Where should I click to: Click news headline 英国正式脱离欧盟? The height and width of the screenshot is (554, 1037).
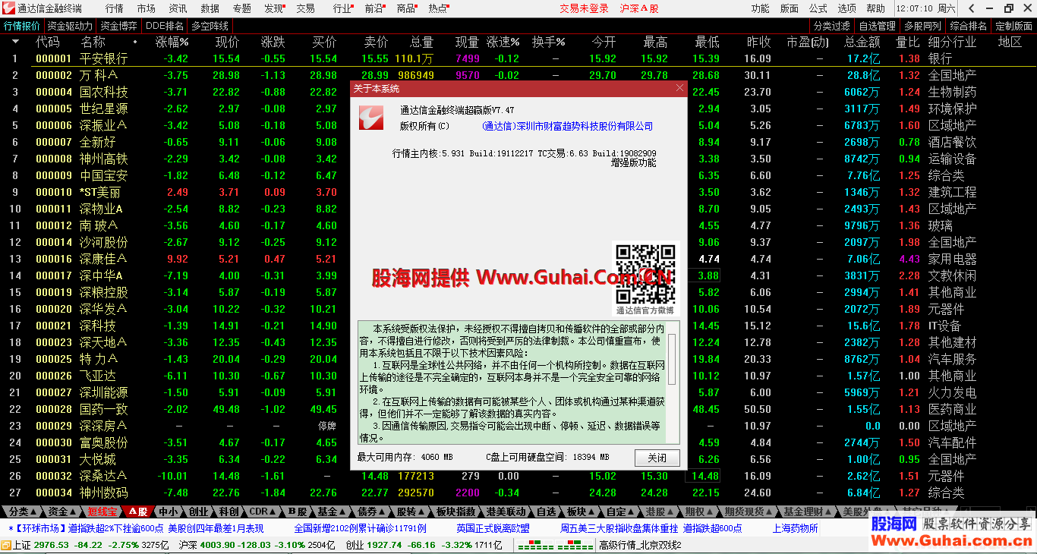click(493, 528)
